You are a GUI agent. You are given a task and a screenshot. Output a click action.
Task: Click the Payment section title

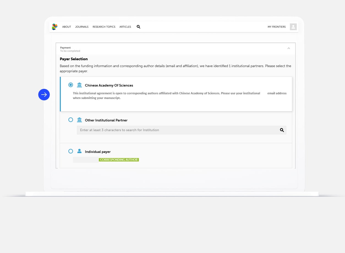pyautogui.click(x=65, y=48)
